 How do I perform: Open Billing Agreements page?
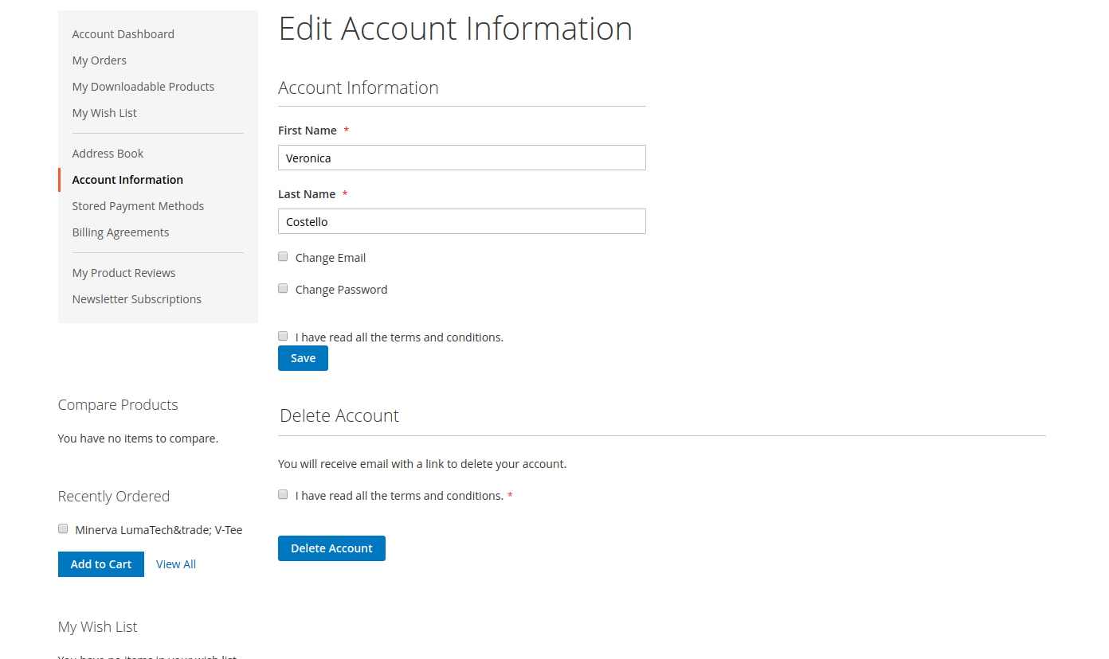(120, 232)
